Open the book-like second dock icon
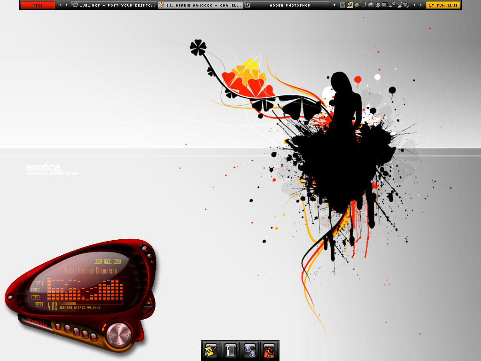This screenshot has height=361, width=481. coord(230,351)
